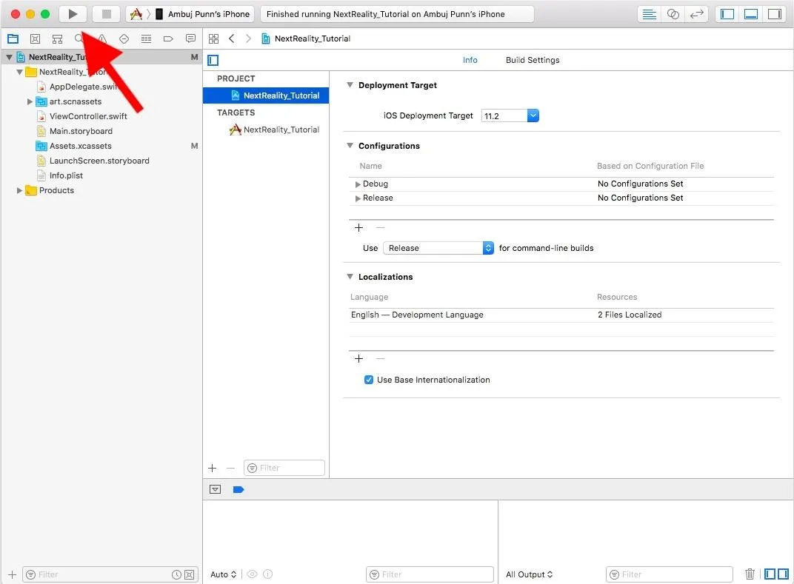
Task: Click the targets Filter field
Action: tap(284, 468)
